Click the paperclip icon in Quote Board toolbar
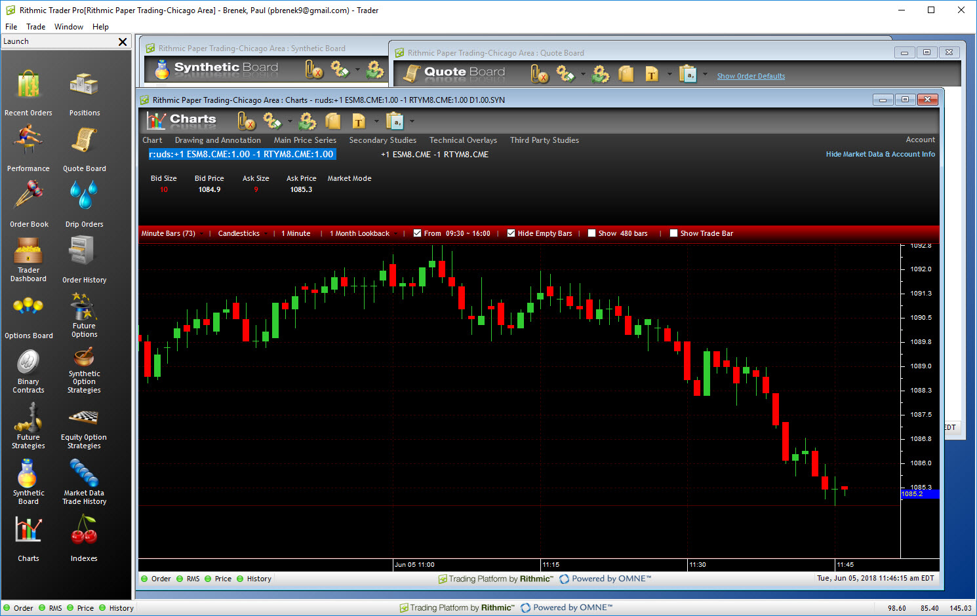Screen dimensions: 977x616 [540, 74]
